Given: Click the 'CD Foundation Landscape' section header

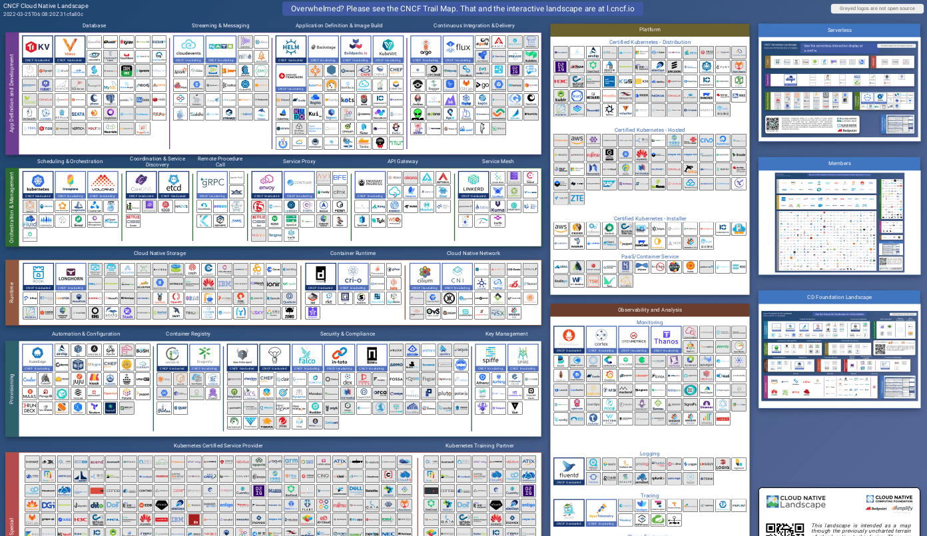Looking at the screenshot, I should click(x=839, y=298).
